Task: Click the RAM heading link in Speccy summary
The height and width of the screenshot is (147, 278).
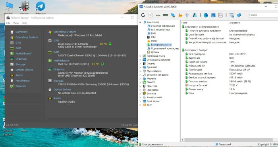Action: coord(56,52)
